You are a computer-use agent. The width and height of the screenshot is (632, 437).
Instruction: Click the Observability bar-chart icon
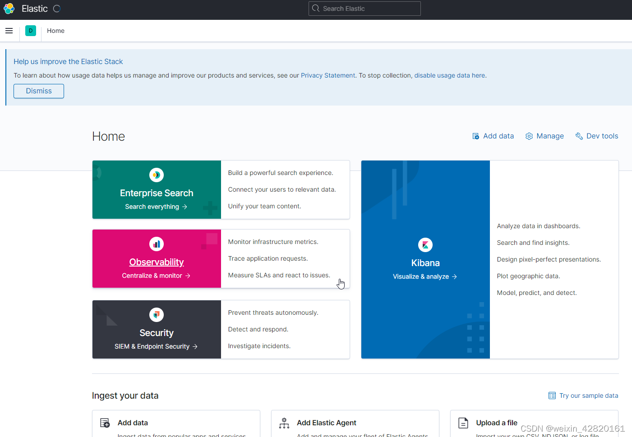pos(156,244)
